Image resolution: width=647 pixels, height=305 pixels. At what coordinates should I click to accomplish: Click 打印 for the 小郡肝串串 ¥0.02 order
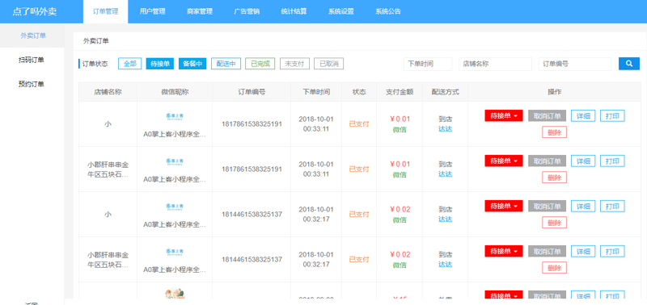(612, 252)
